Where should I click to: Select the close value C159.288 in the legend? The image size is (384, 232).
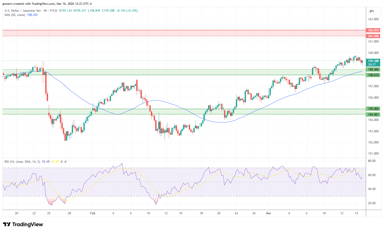[108, 11]
